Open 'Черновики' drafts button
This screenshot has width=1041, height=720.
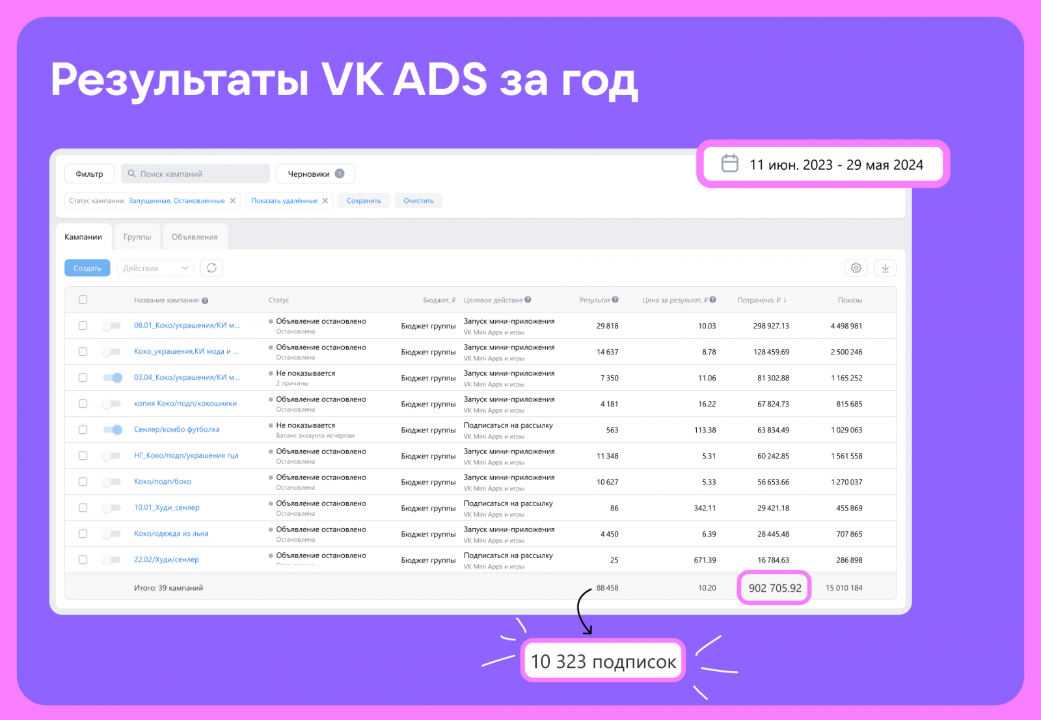(x=316, y=174)
